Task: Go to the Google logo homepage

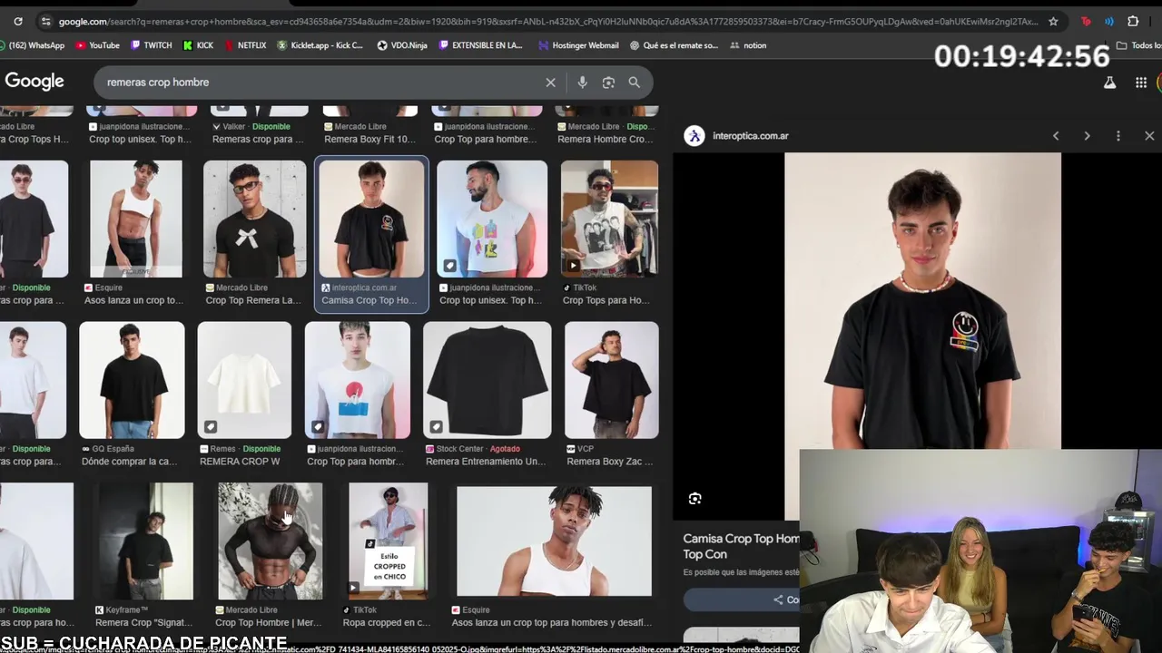Action: (x=34, y=82)
